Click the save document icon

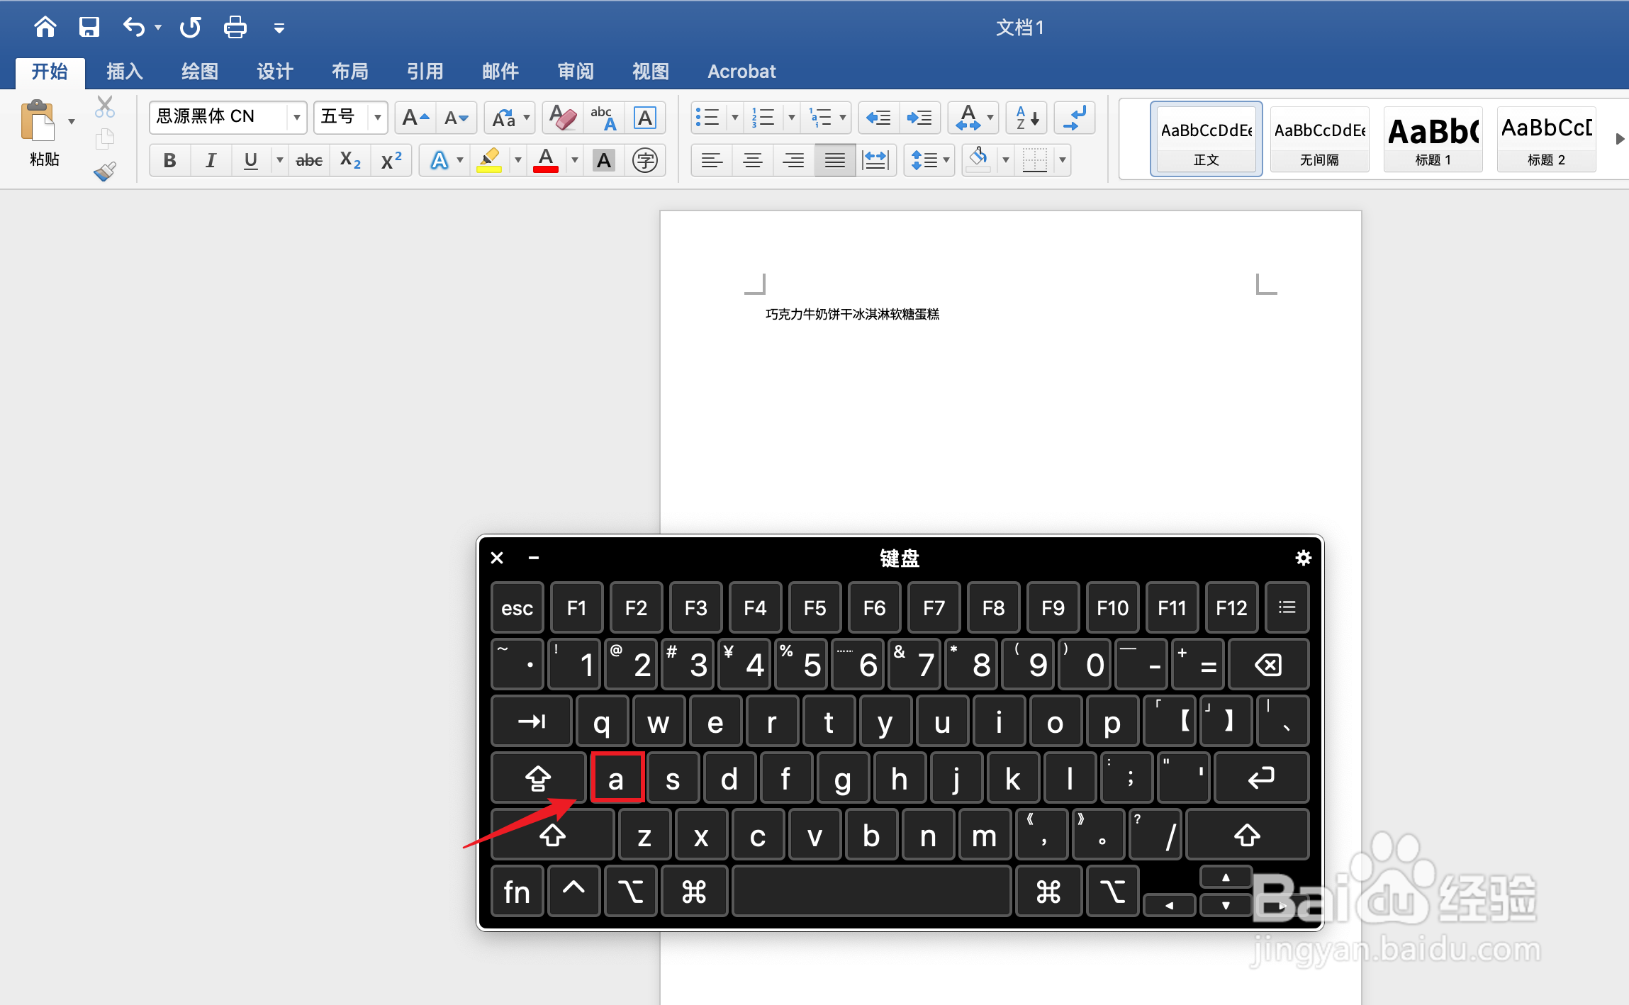(89, 28)
